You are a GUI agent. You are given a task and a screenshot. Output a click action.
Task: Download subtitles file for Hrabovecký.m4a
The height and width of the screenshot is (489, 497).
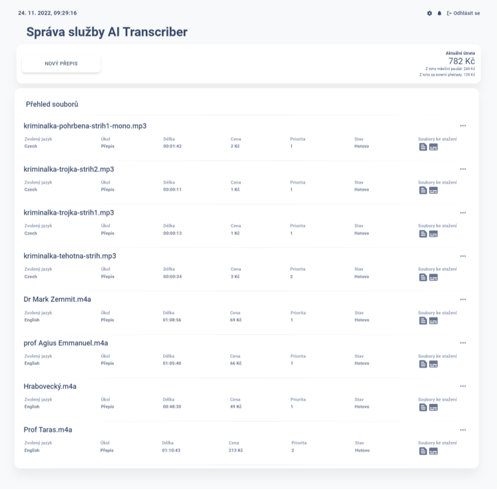coord(433,408)
